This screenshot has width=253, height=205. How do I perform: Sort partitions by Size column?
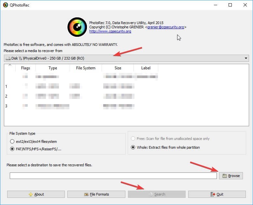coord(118,68)
